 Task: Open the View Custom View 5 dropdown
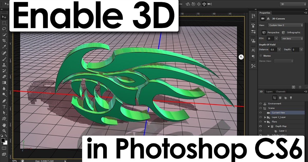(285, 25)
